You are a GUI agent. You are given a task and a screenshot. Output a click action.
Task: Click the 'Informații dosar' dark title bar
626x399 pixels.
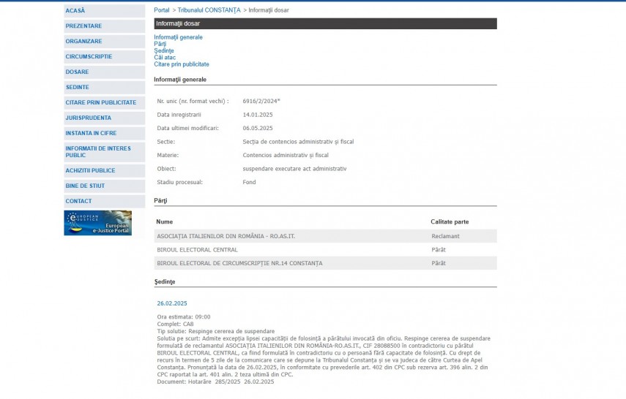point(325,23)
